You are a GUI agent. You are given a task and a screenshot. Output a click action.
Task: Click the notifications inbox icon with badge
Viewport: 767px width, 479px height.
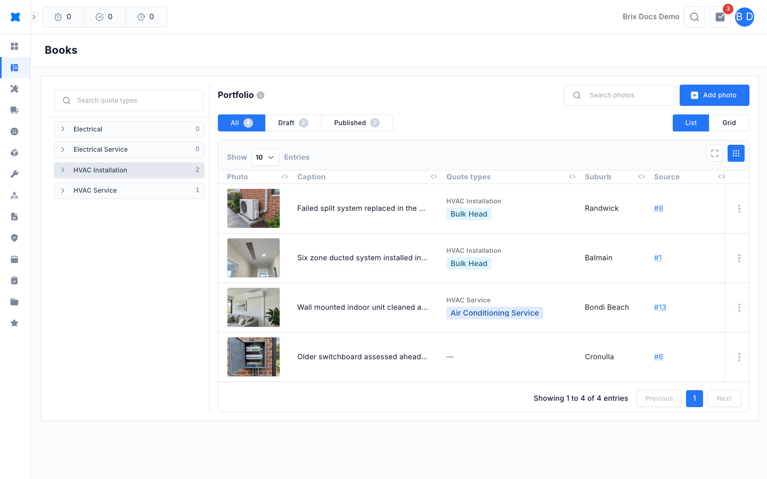pos(720,17)
